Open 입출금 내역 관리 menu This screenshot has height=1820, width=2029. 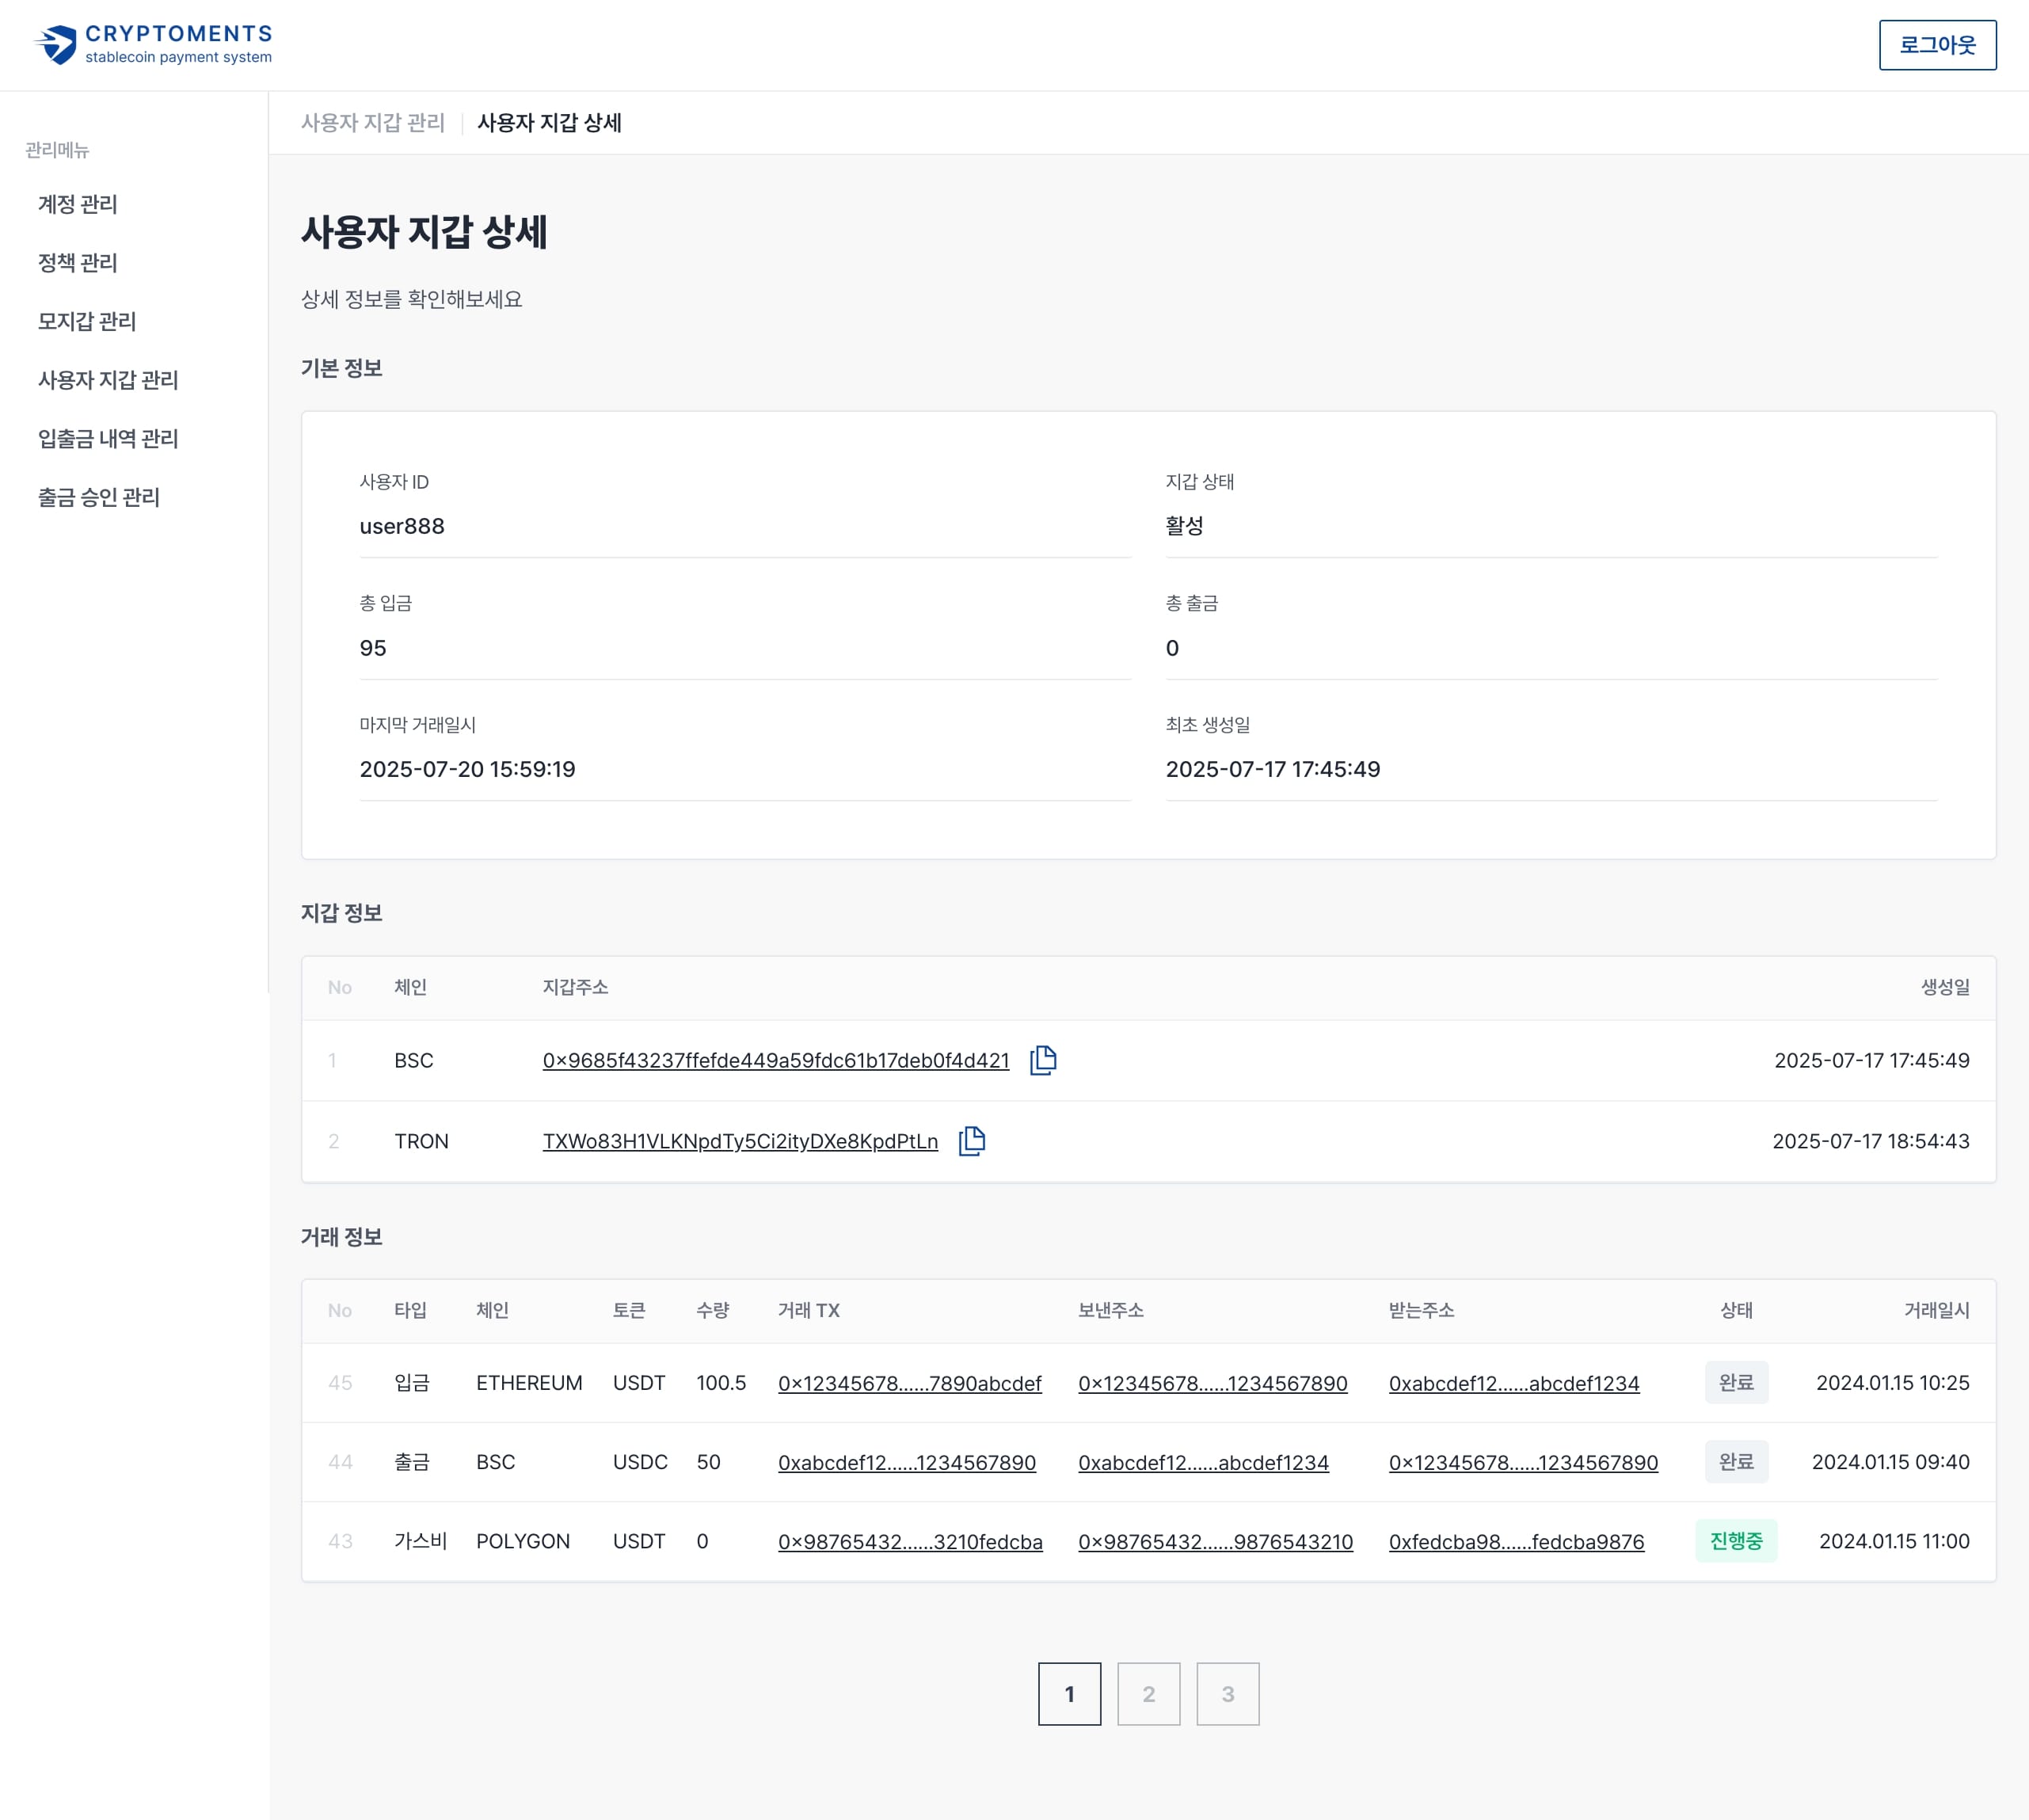(x=108, y=439)
